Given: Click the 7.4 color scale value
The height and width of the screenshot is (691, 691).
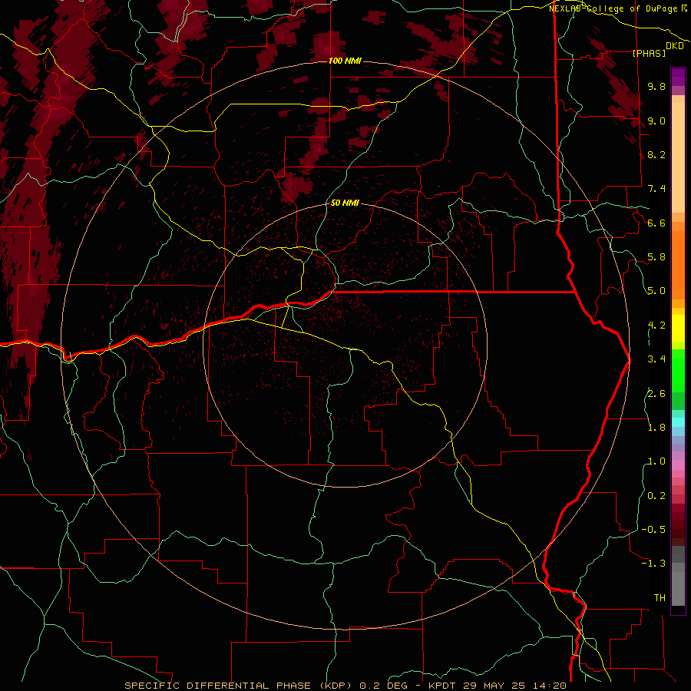Looking at the screenshot, I should pos(656,189).
